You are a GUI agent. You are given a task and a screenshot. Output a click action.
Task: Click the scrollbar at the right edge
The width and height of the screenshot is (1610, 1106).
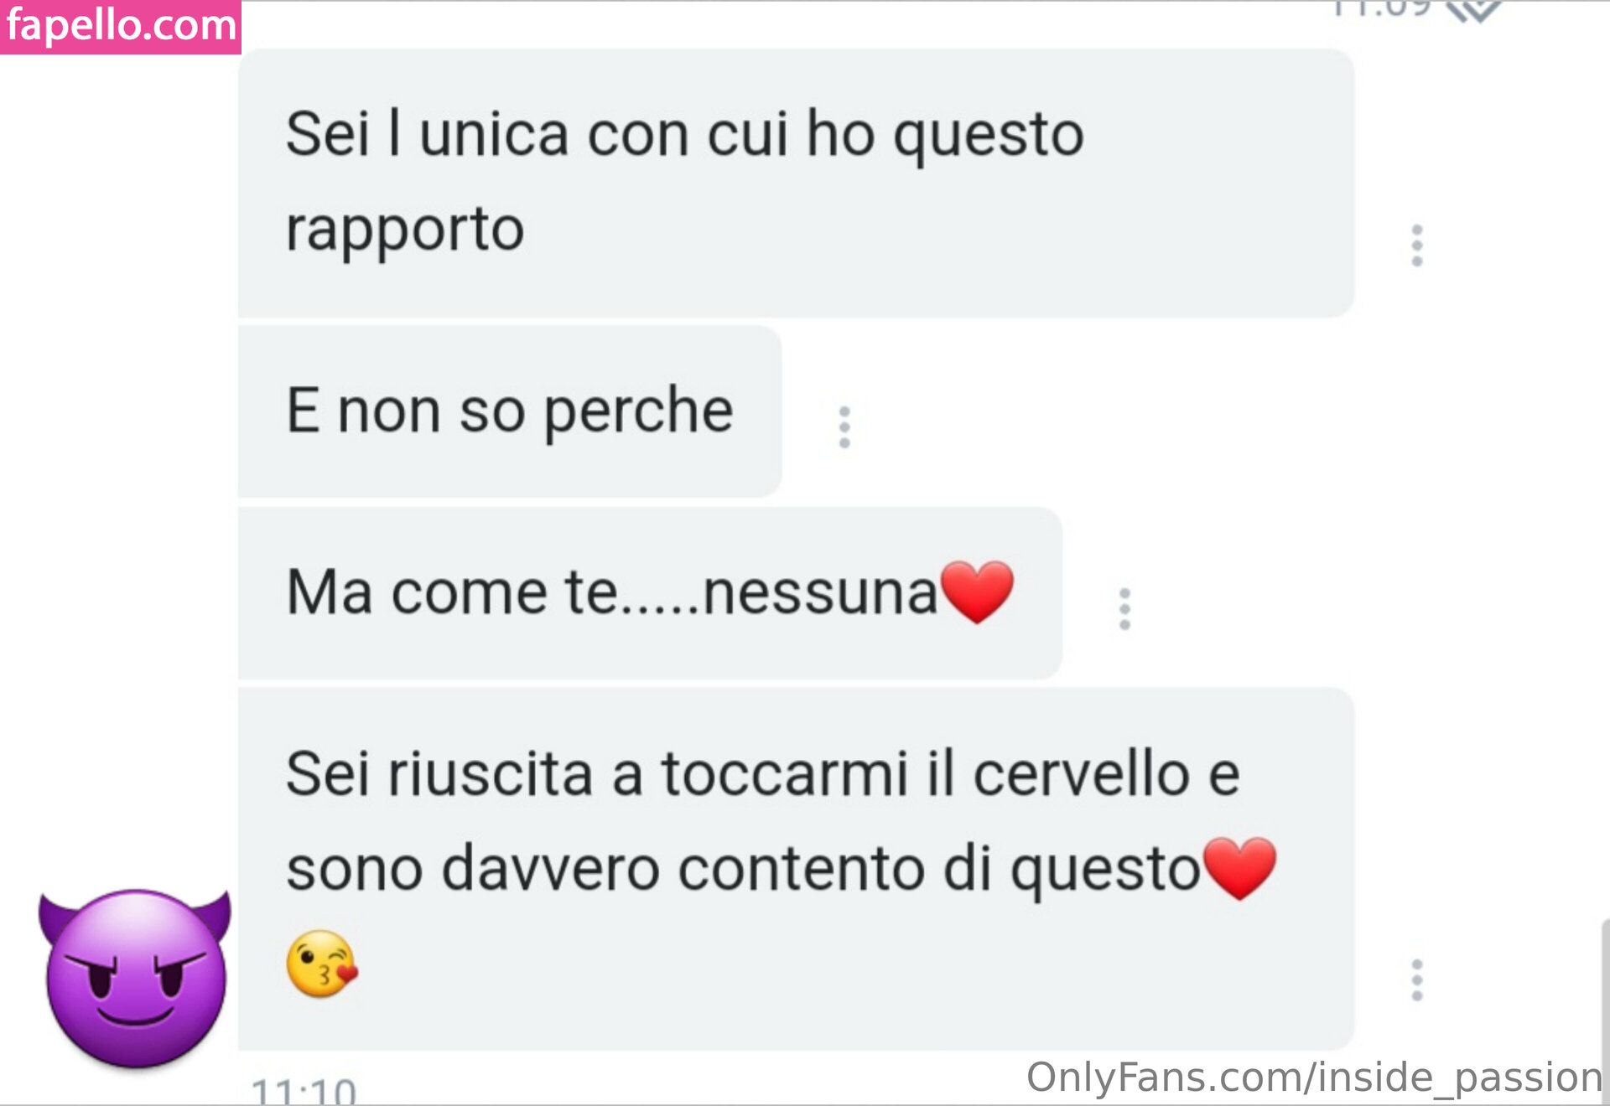click(1605, 1011)
